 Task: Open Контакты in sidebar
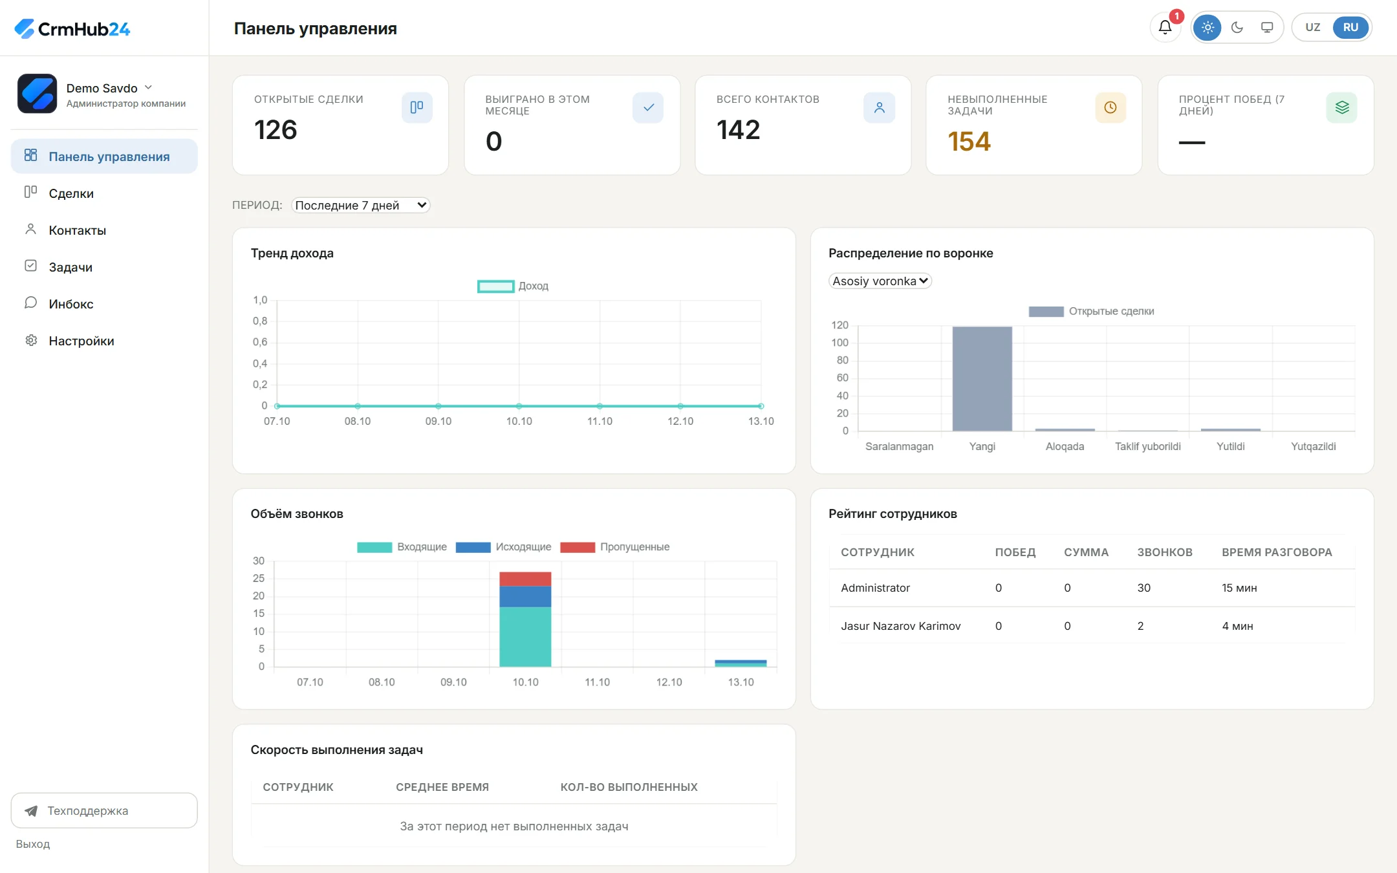tap(104, 230)
